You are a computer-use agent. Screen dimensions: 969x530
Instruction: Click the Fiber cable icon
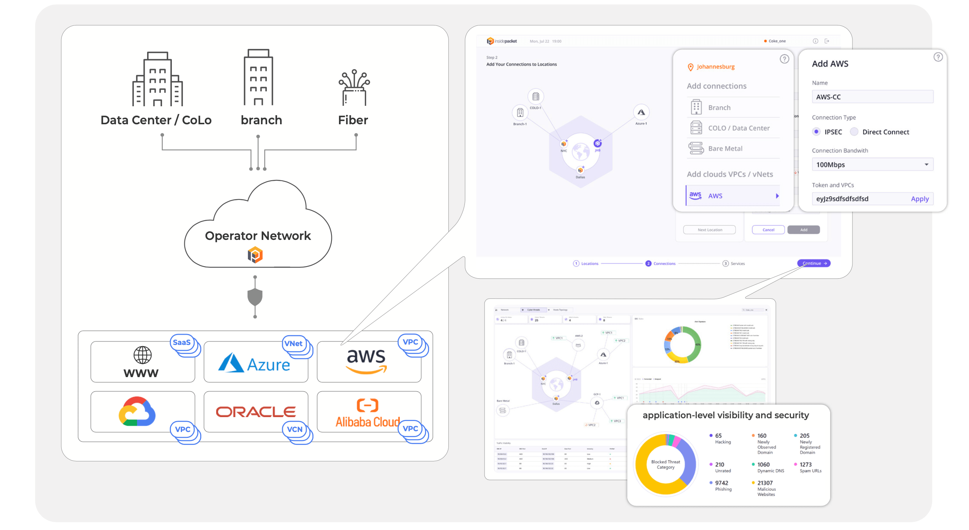(354, 87)
